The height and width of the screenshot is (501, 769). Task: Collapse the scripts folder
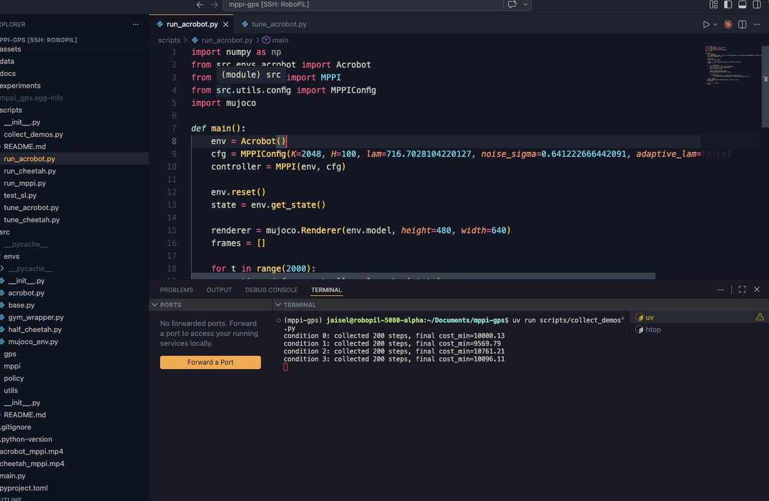pos(11,110)
